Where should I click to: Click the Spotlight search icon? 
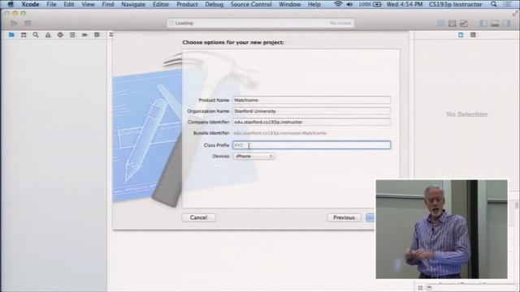coord(494,4)
